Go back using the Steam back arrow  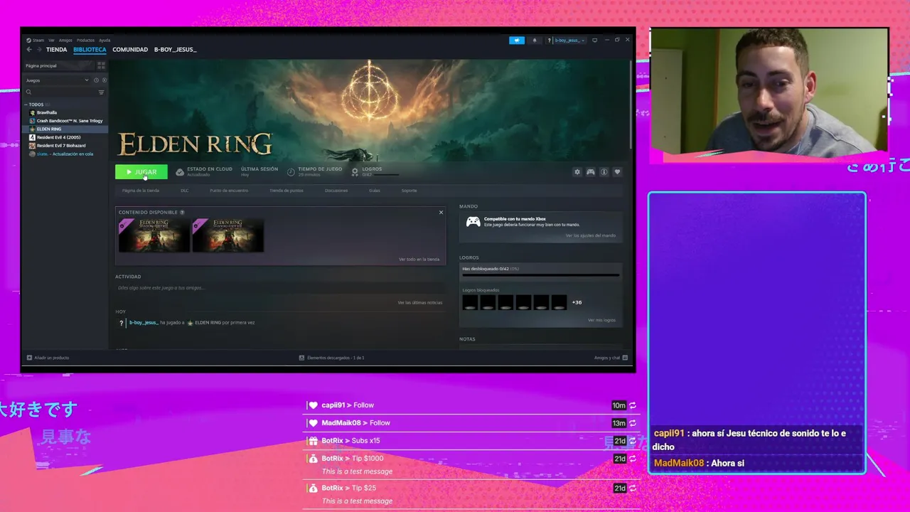(28, 50)
